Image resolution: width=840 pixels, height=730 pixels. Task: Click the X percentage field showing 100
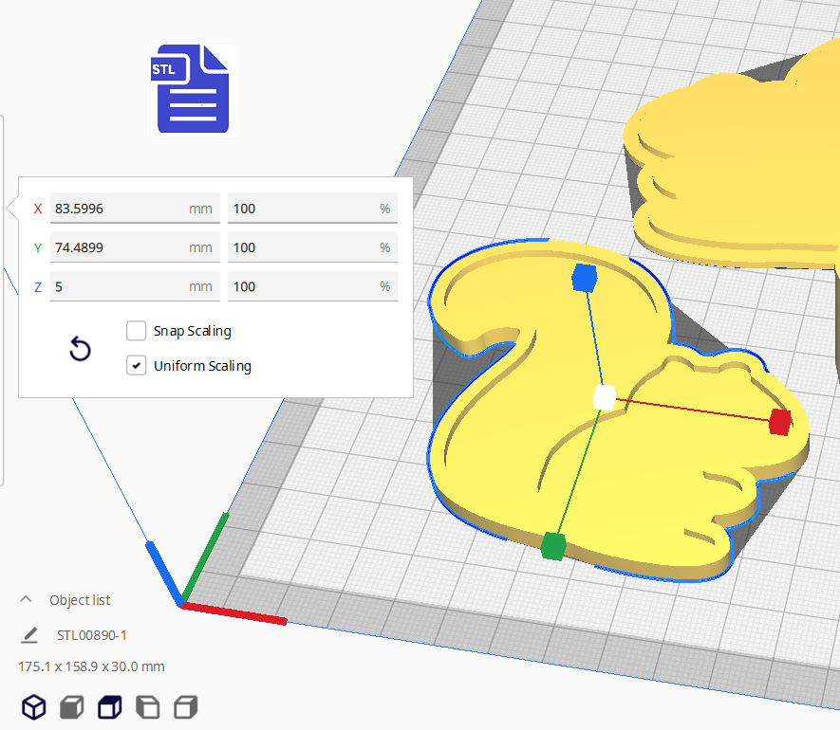311,208
